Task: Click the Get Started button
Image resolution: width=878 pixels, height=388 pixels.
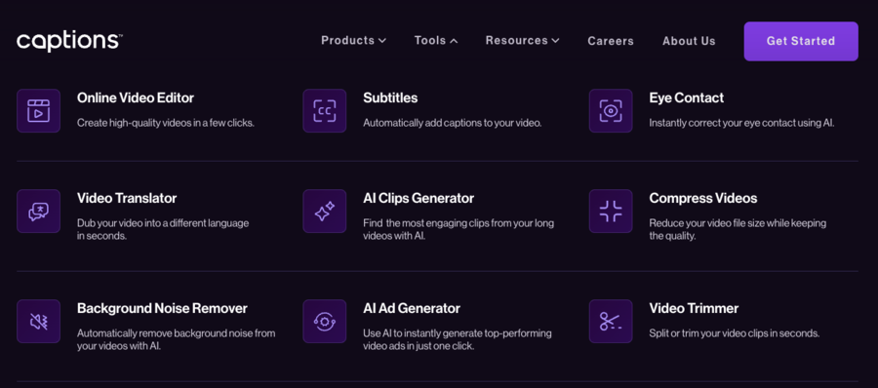Action: click(801, 41)
